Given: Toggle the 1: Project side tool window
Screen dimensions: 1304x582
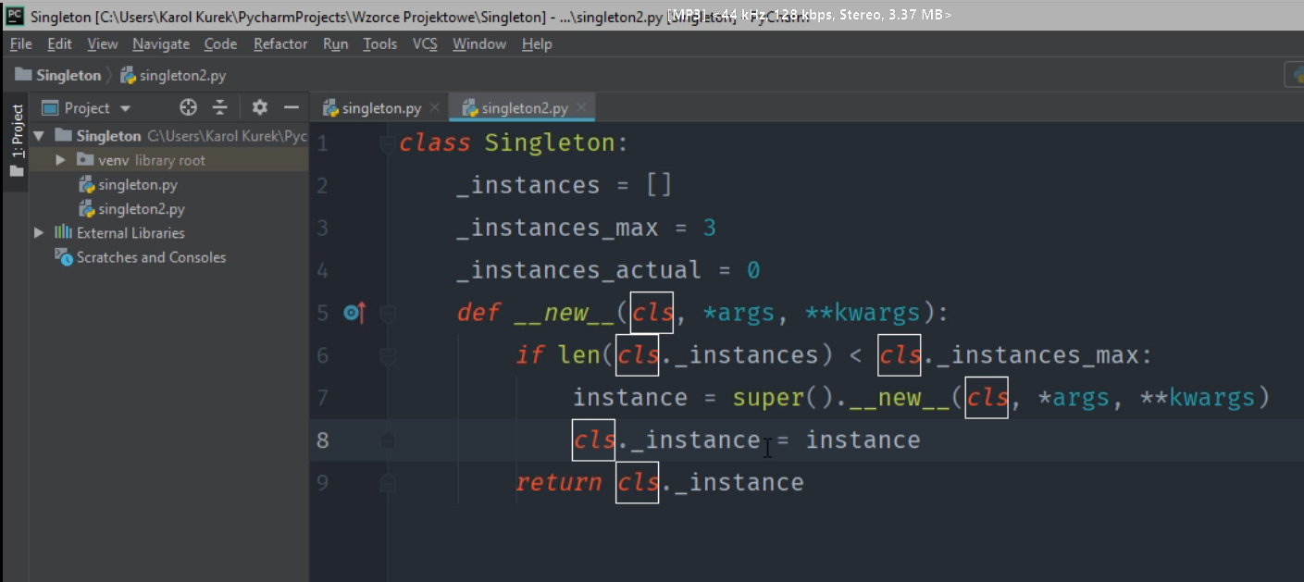Looking at the screenshot, I should [17, 140].
